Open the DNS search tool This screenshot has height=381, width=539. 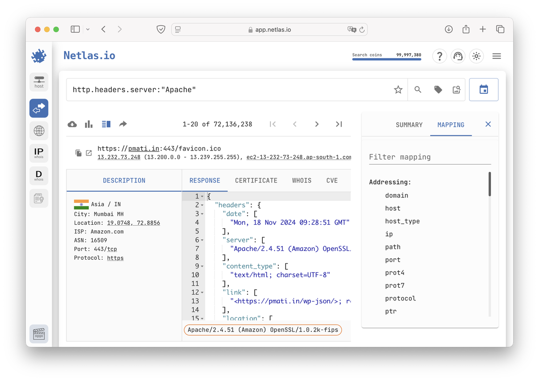(x=38, y=131)
